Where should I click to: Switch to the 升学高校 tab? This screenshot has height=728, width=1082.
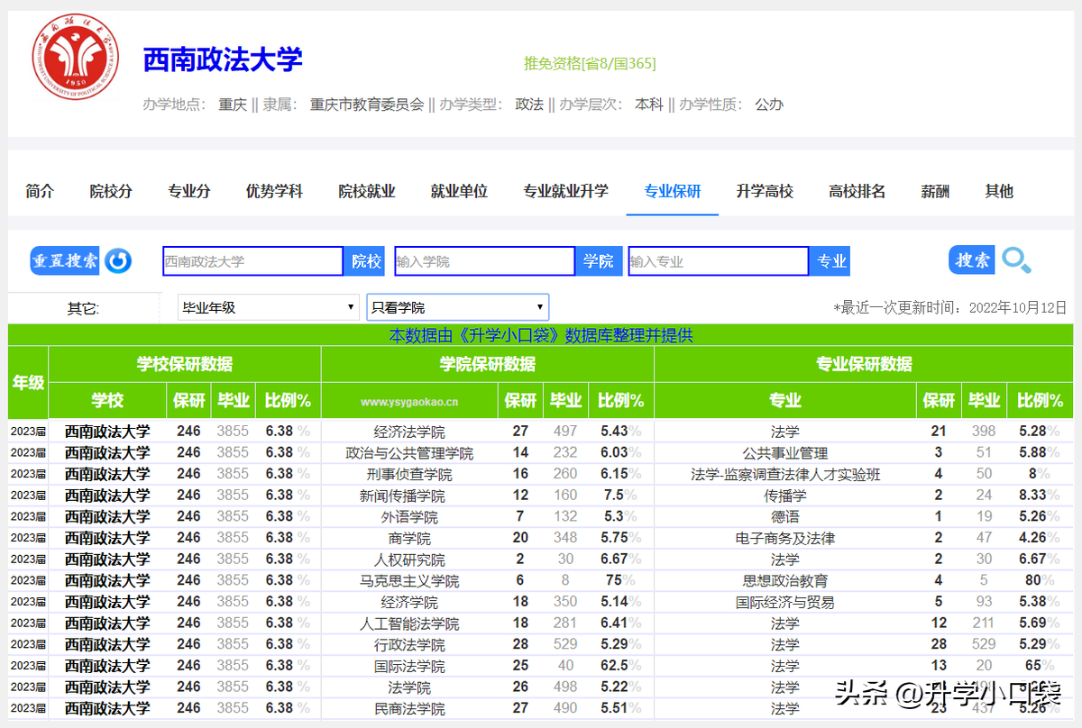(765, 191)
